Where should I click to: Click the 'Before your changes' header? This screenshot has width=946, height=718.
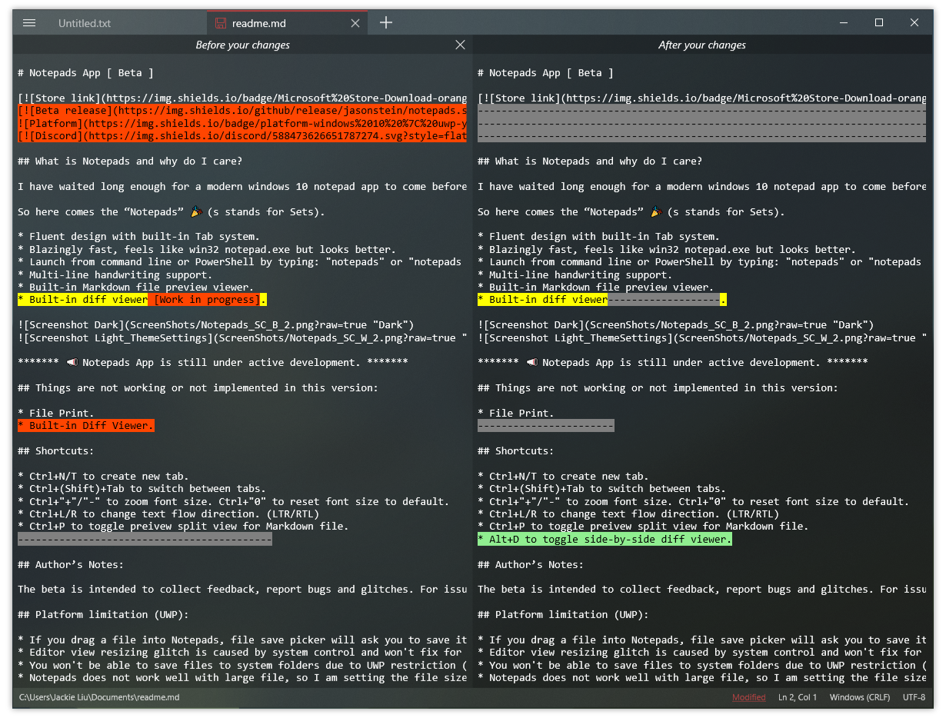point(242,45)
